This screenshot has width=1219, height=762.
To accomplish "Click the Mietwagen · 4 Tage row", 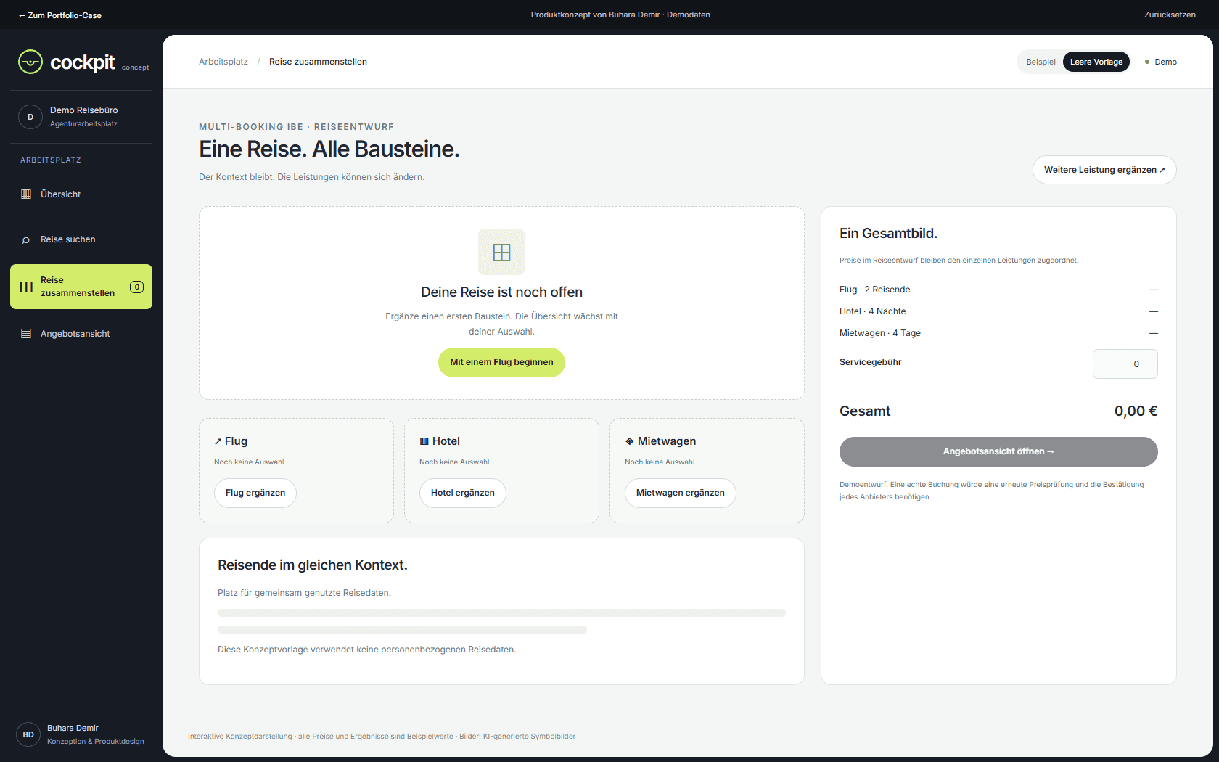I will (998, 333).
